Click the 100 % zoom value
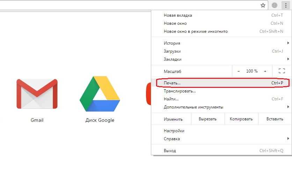 (252, 71)
